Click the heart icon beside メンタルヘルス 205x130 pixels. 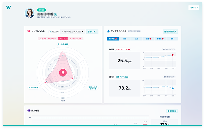[x=29, y=31]
